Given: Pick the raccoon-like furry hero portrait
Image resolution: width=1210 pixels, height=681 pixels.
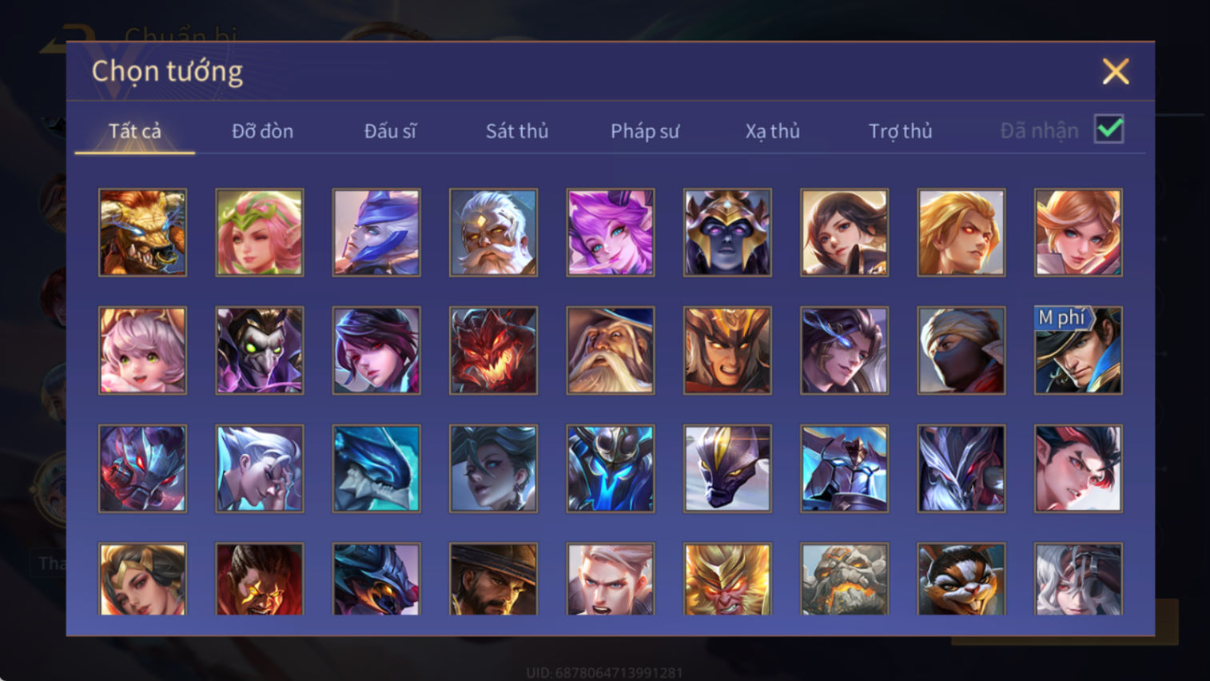Looking at the screenshot, I should coord(961,579).
